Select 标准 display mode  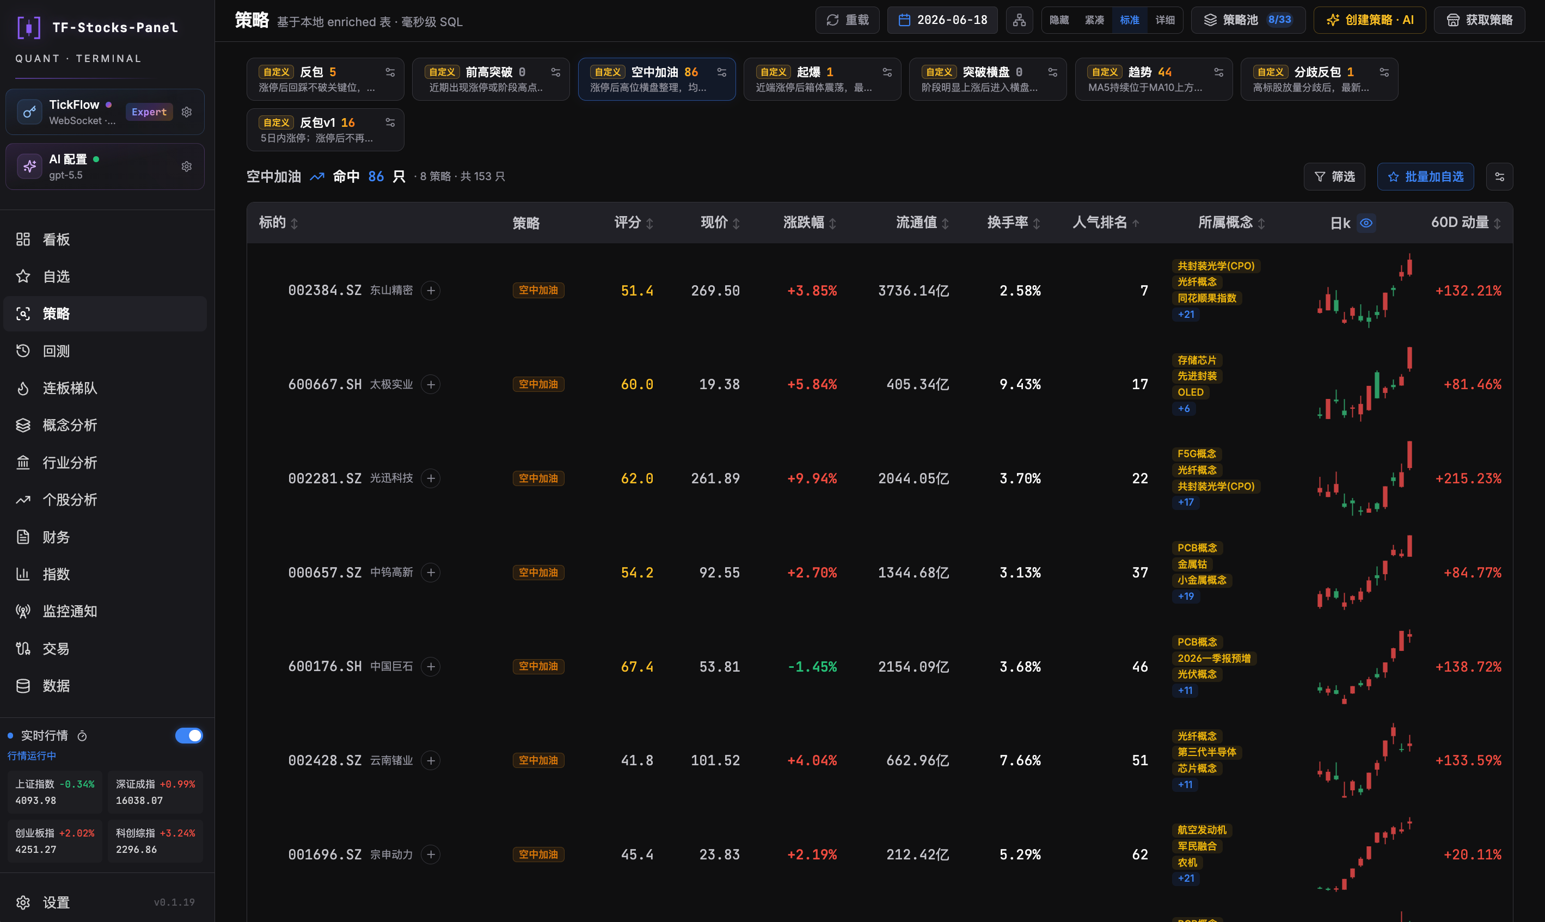(1130, 20)
